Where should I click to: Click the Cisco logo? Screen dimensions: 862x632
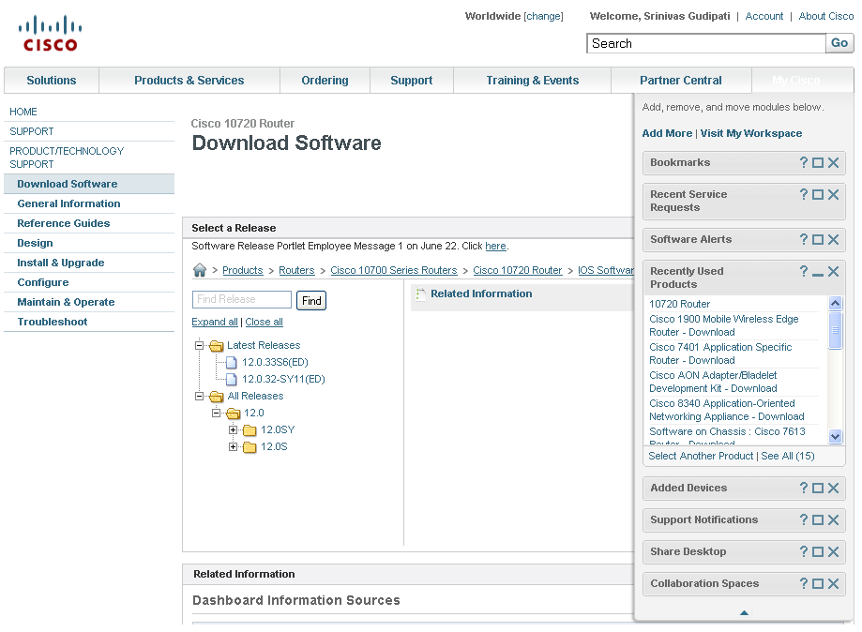50,34
